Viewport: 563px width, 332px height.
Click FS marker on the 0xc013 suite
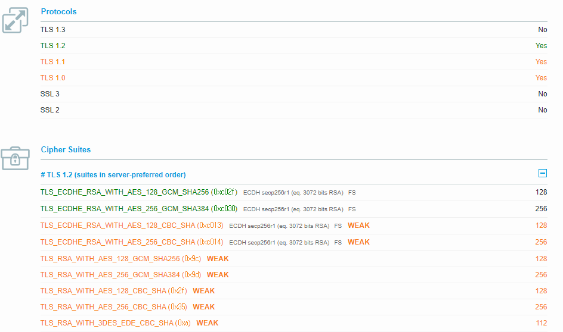coord(338,226)
